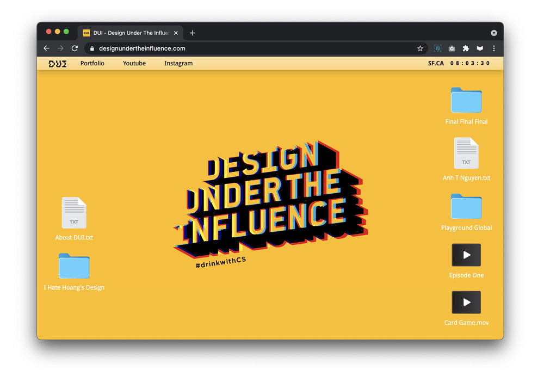Viewport: 544px width, 370px height.
Task: Click the pocket-shaped extension icon beside Extensions
Action: click(480, 48)
